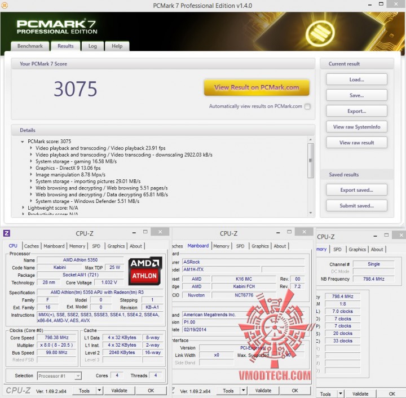Click the NB Frequency 798.4 MHz field
This screenshot has height=398, width=406.
point(373,279)
